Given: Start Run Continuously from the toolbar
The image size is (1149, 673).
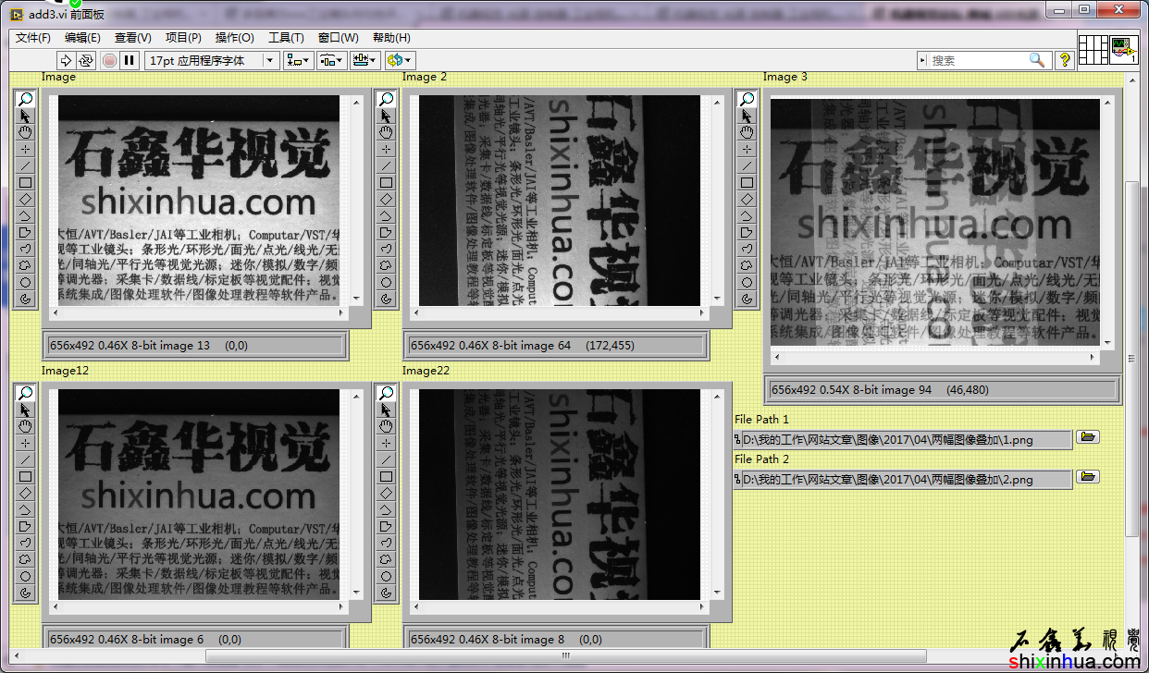Looking at the screenshot, I should click(86, 60).
